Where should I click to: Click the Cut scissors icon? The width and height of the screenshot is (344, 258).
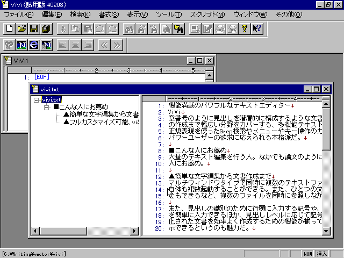[63, 28]
